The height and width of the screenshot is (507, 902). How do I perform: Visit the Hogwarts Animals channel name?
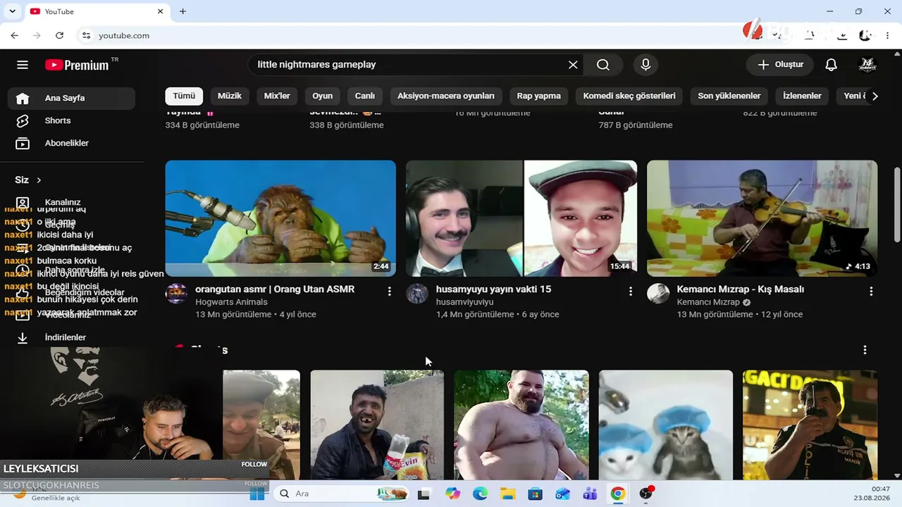click(231, 302)
